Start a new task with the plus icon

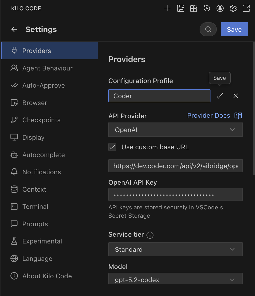pos(167,8)
